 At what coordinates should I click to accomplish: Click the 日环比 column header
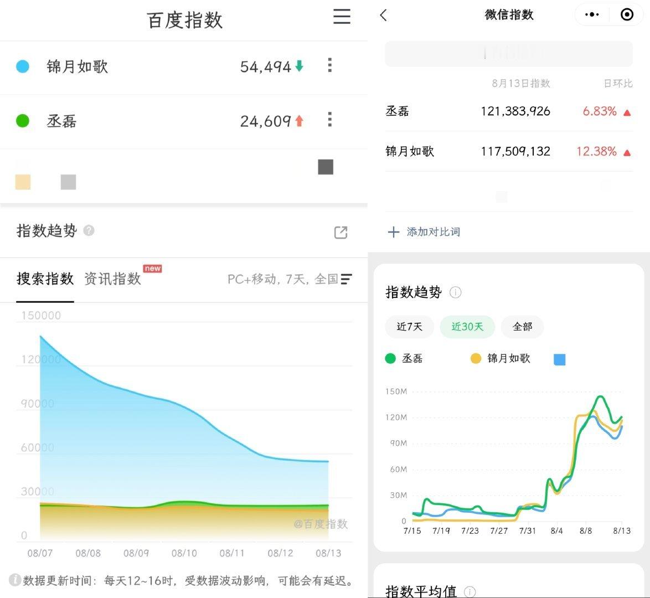618,84
